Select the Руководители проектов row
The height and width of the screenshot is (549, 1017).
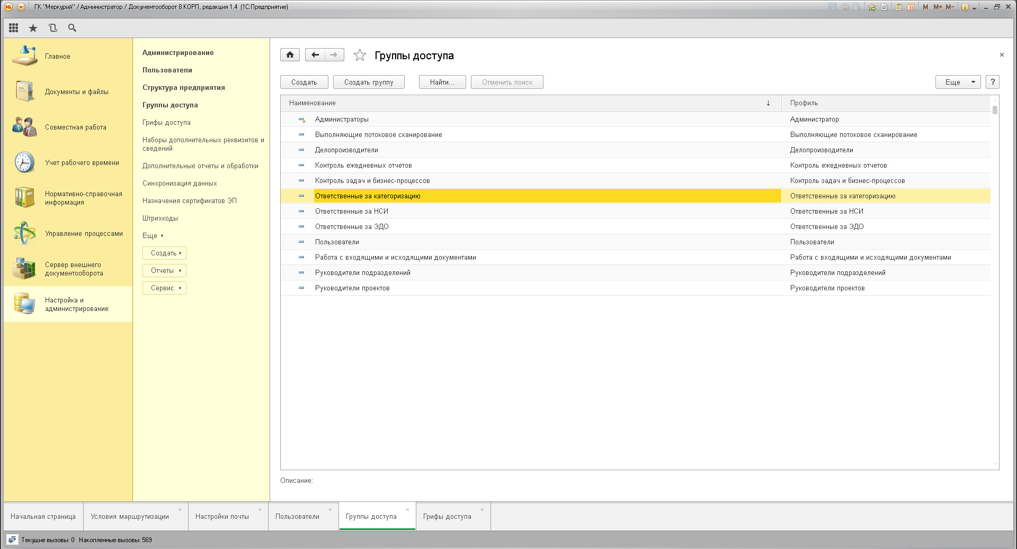tap(635, 288)
